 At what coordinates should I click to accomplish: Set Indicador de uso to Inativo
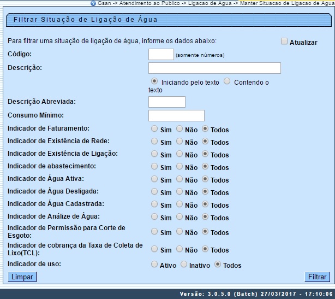[183, 265]
